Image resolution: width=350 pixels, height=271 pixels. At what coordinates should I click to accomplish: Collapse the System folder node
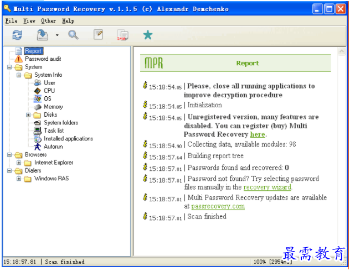pos(9,67)
